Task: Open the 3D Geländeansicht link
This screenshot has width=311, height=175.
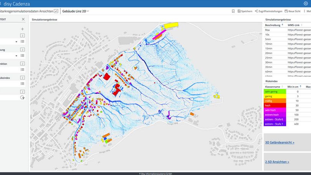Action: tap(280, 142)
